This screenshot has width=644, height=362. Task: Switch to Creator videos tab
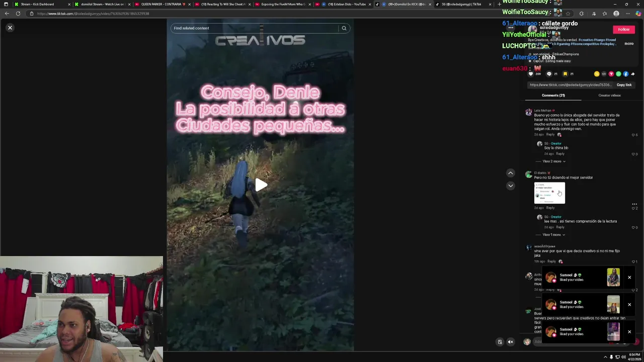[x=609, y=96]
